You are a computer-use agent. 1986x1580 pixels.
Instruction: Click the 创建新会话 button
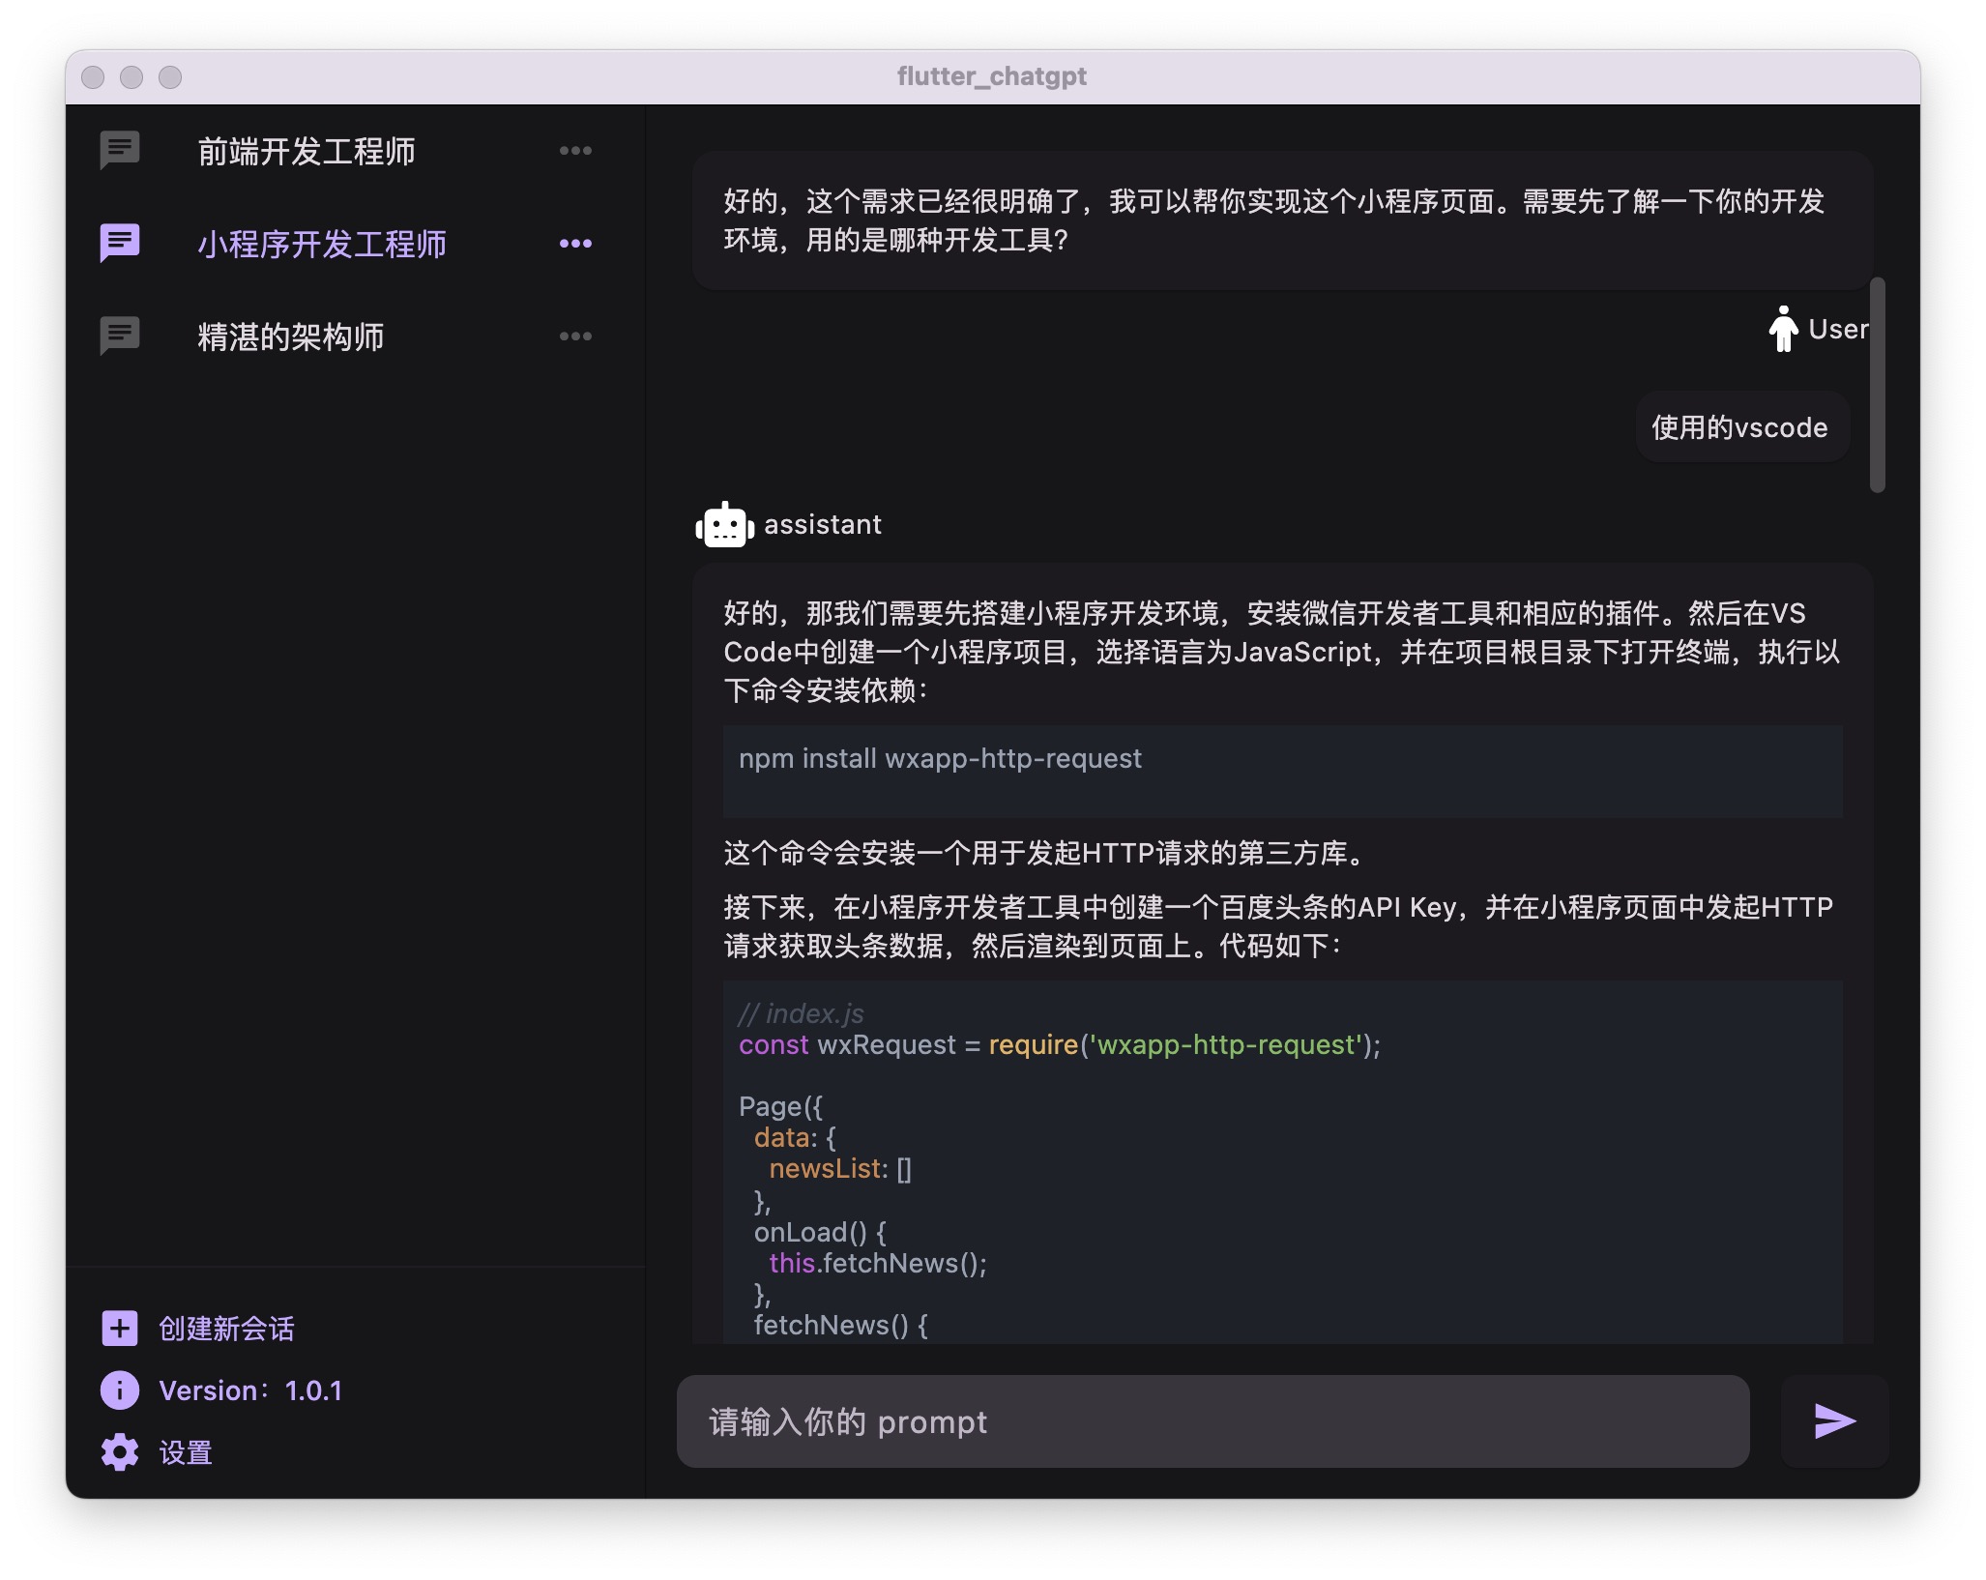[x=226, y=1329]
